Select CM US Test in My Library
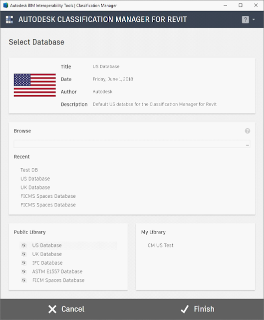 coord(161,245)
